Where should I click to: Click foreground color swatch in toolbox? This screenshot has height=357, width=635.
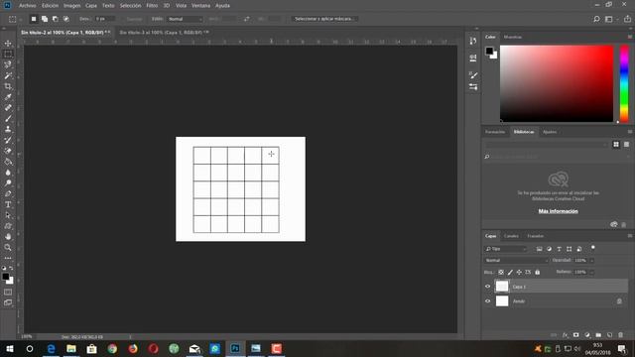5,277
